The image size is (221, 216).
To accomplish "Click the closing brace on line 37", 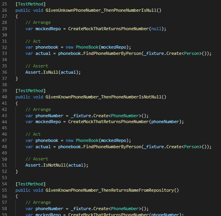I will click(x=16, y=78).
